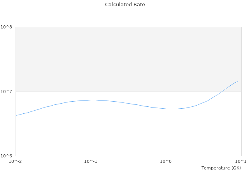Click the right end of the blue curve
Viewport: 249px width, 187px height.
tap(238, 81)
